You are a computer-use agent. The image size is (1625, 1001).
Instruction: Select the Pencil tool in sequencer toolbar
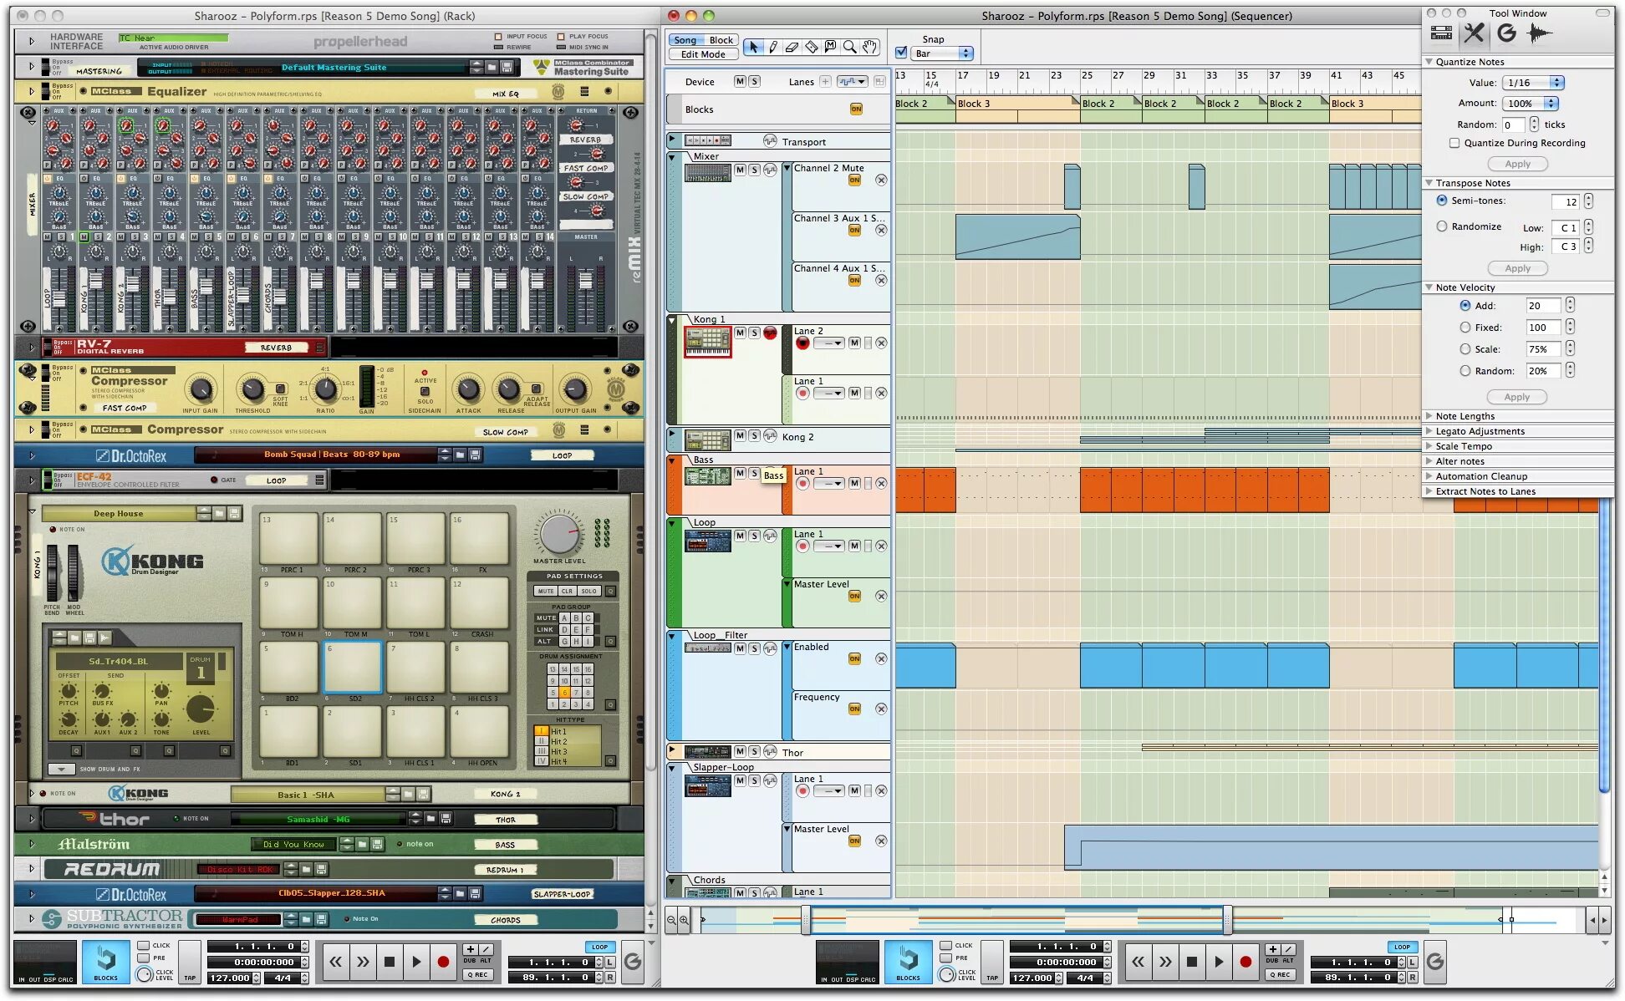(773, 47)
